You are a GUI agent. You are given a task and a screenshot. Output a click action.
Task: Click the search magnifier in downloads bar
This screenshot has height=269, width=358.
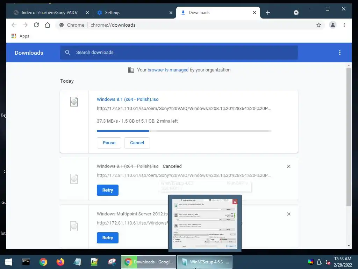pos(67,53)
